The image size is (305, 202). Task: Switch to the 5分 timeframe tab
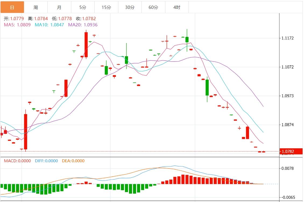coord(83,7)
